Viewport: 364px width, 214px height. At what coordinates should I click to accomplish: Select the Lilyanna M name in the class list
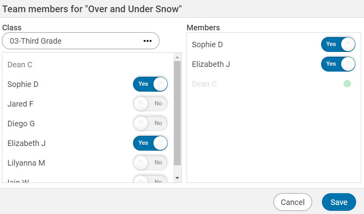pos(26,163)
